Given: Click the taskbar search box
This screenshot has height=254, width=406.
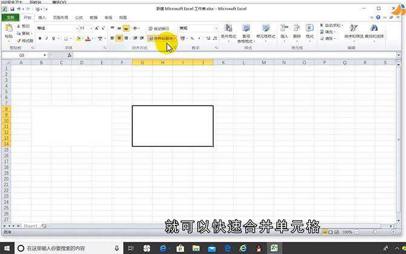Looking at the screenshot, I should tap(69, 249).
